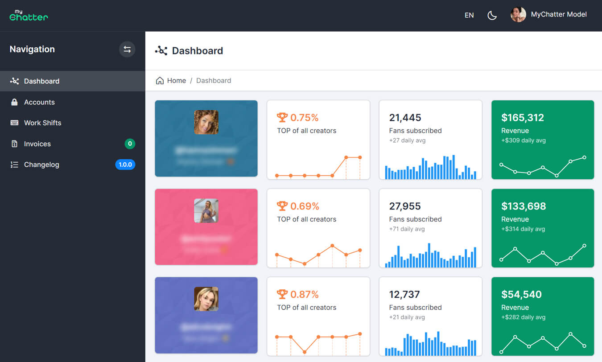The image size is (602, 362).
Task: Toggle dark mode with the moon icon
Action: 492,16
